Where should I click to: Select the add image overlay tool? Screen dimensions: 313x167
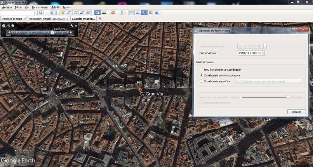point(82,13)
